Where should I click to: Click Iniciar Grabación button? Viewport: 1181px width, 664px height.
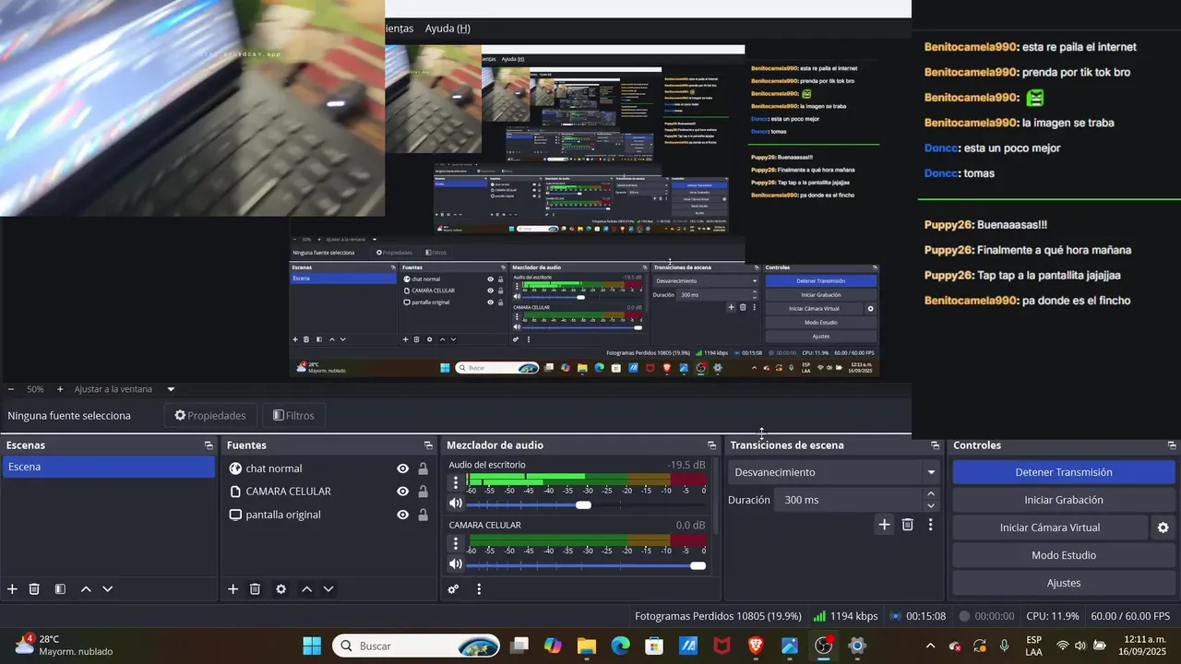[1064, 500]
